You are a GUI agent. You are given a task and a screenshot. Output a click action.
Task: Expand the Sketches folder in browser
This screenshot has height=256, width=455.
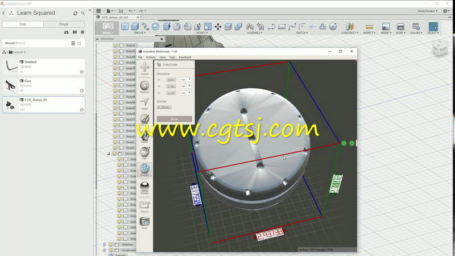pos(105,245)
